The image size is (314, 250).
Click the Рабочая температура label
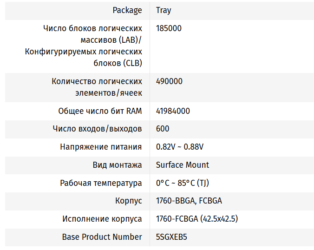(101, 183)
